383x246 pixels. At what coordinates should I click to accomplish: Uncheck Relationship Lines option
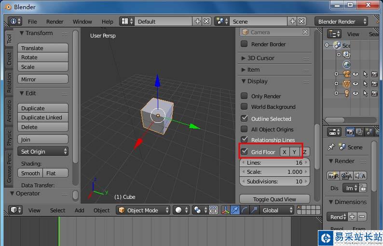pyautogui.click(x=244, y=140)
